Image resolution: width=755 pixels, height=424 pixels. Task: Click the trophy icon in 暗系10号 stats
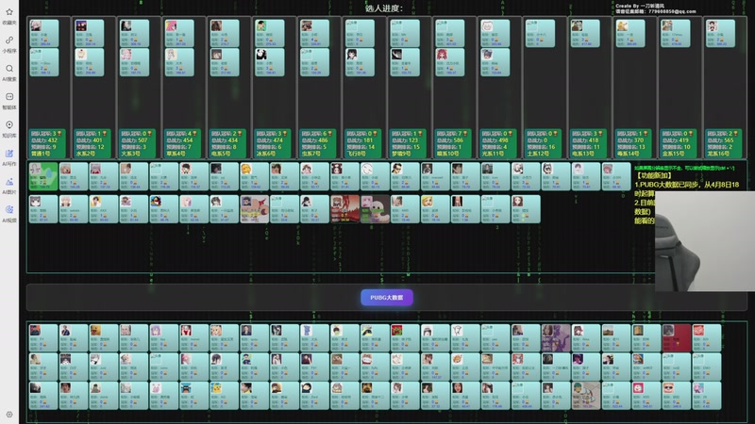465,133
